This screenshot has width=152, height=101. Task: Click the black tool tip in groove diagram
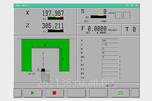pyautogui.click(x=43, y=70)
